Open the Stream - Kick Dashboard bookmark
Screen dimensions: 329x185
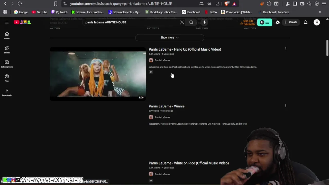pos(87,12)
